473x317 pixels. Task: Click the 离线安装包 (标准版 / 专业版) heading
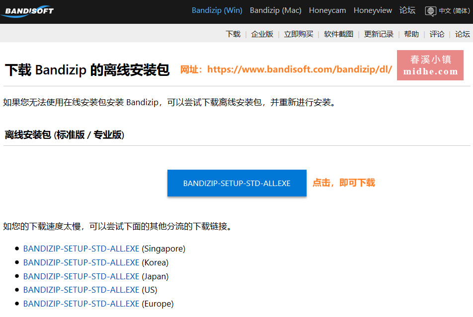(65, 135)
